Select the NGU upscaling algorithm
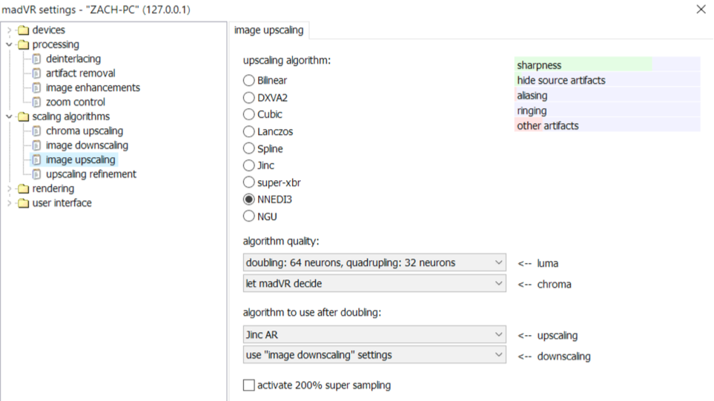The image size is (714, 401). pos(249,216)
